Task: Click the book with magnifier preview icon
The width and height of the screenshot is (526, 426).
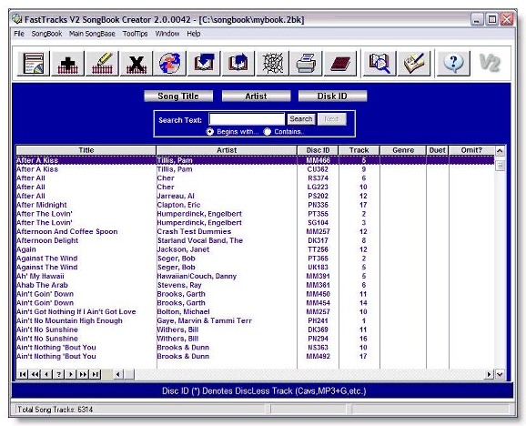Action: tap(379, 63)
